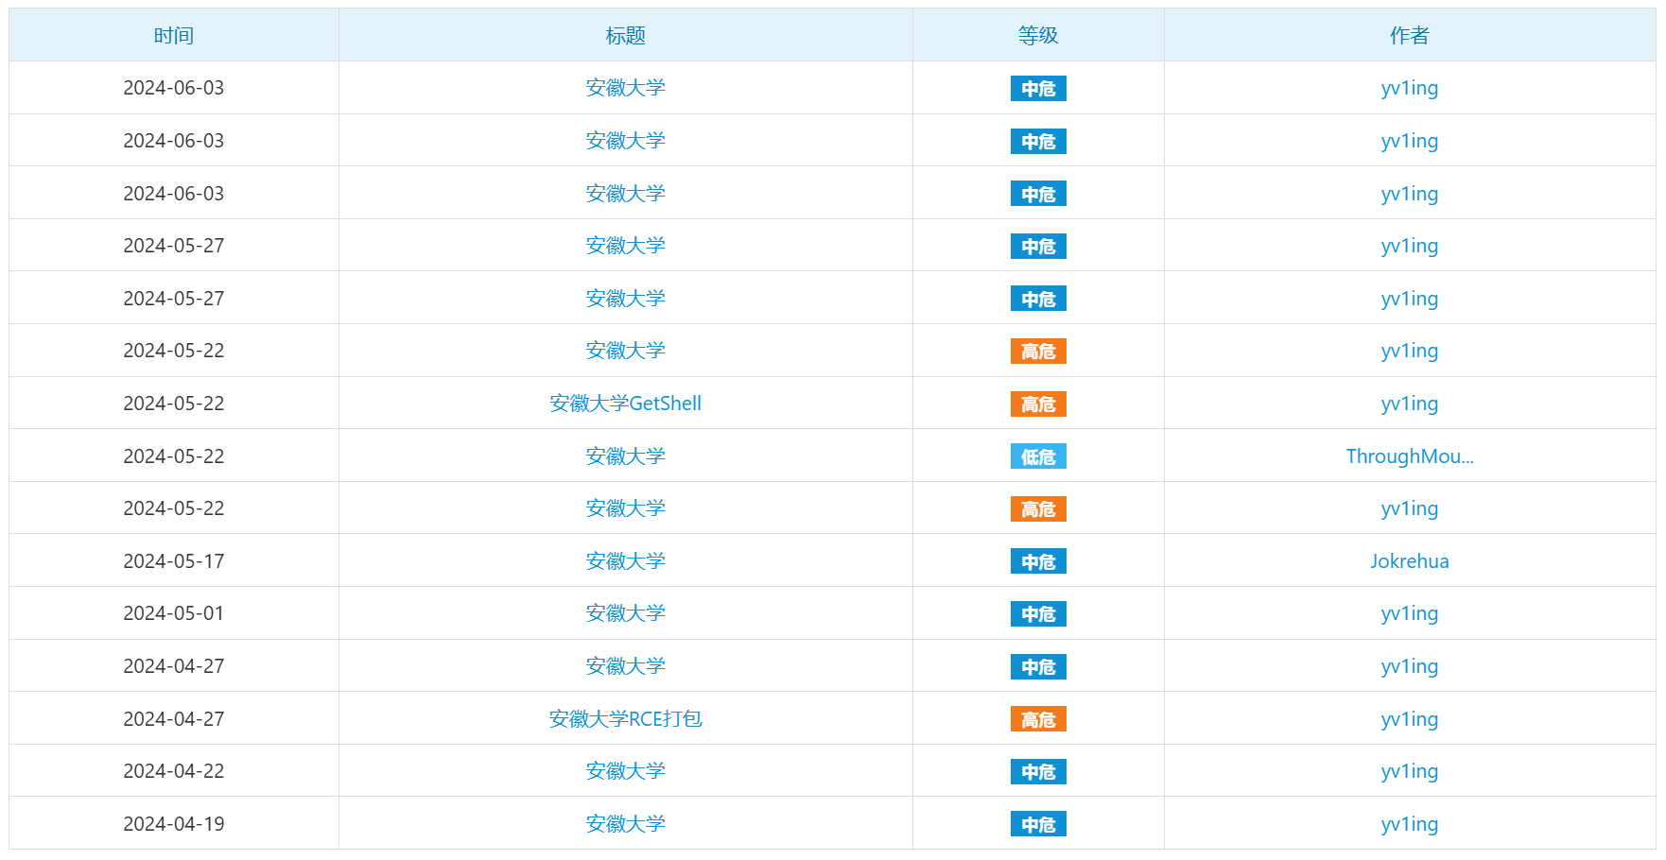Click 高危 badge in RCE打包 row
The width and height of the screenshot is (1666, 860).
click(1038, 719)
